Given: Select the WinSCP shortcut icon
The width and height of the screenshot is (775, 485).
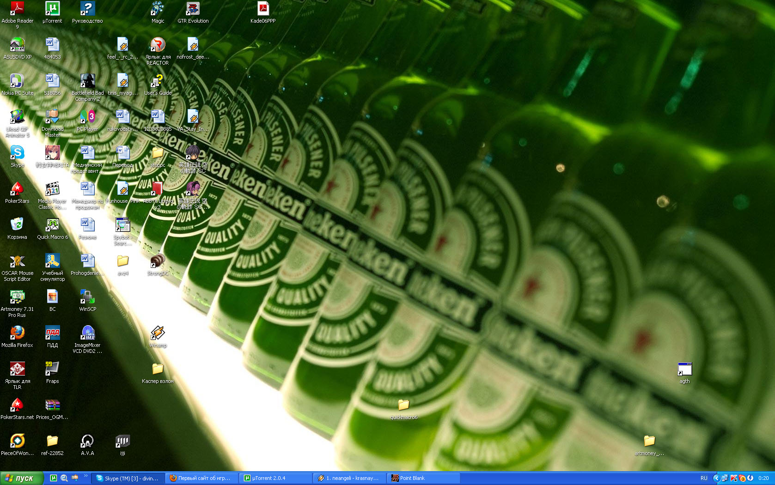Looking at the screenshot, I should tap(87, 297).
